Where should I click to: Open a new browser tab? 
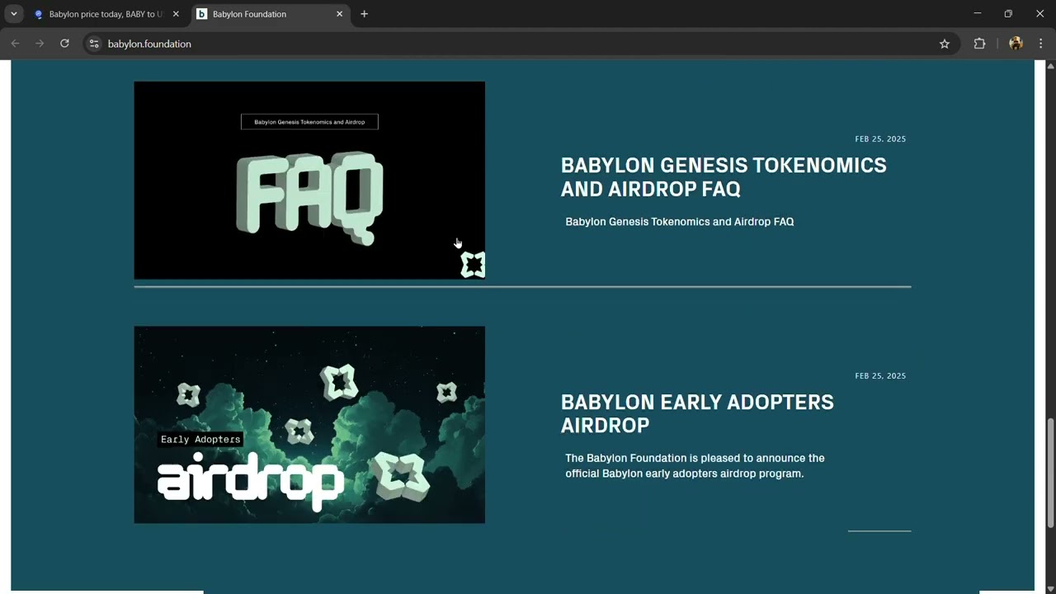tap(364, 14)
